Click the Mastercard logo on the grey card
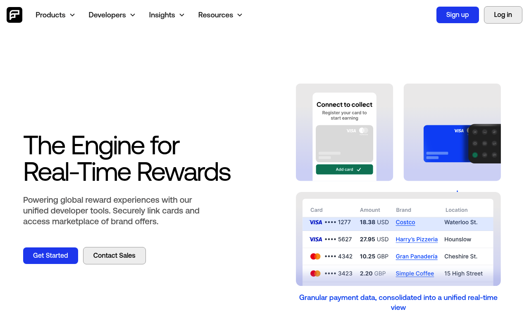The image size is (529, 331). coord(364,131)
